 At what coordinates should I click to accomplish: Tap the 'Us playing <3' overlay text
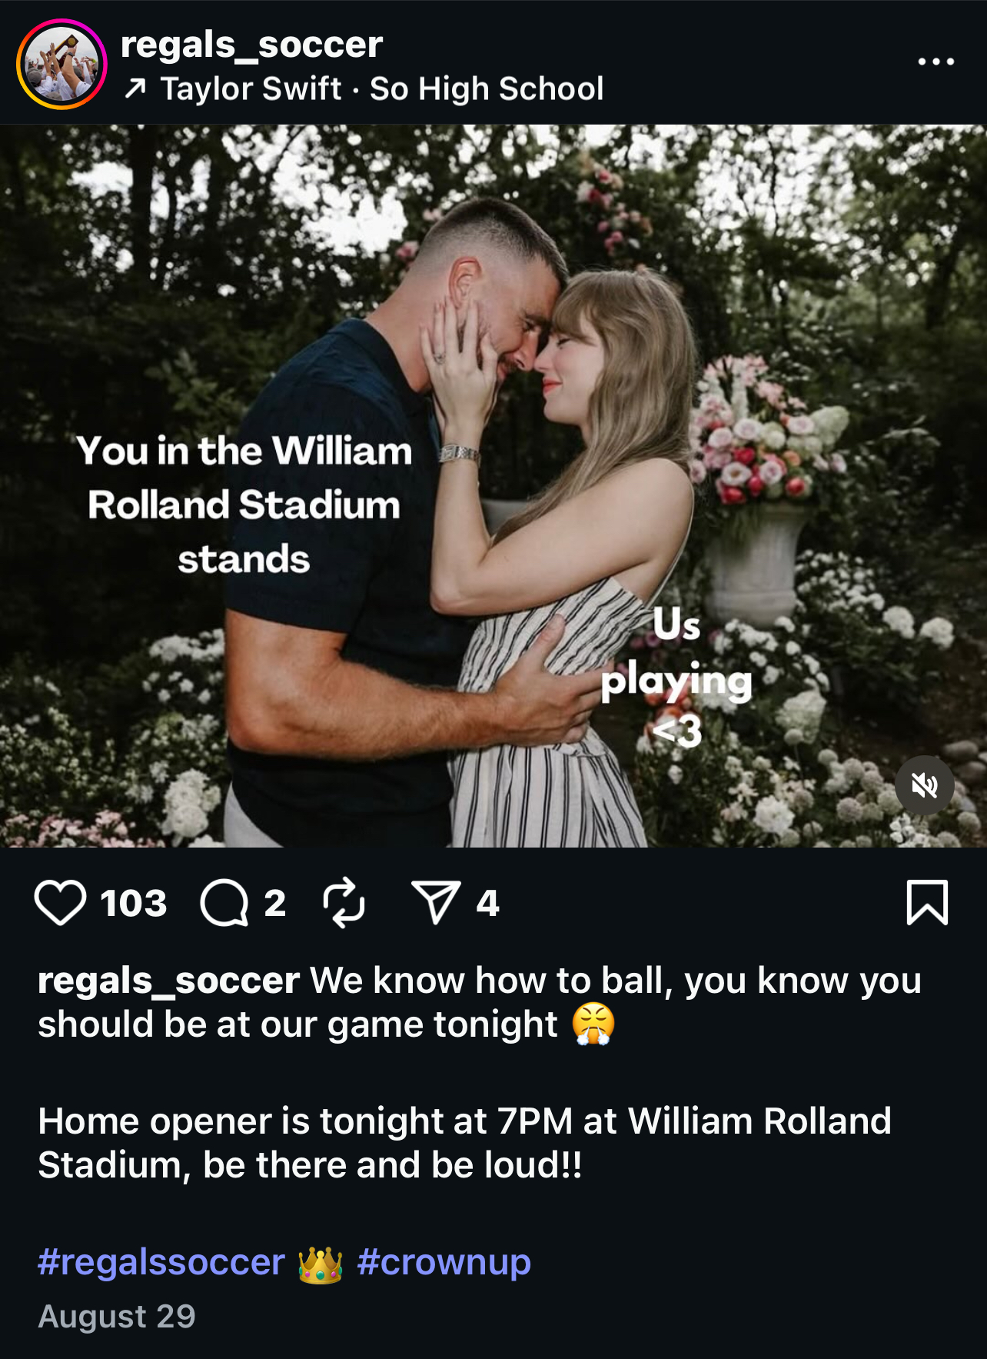(x=676, y=677)
